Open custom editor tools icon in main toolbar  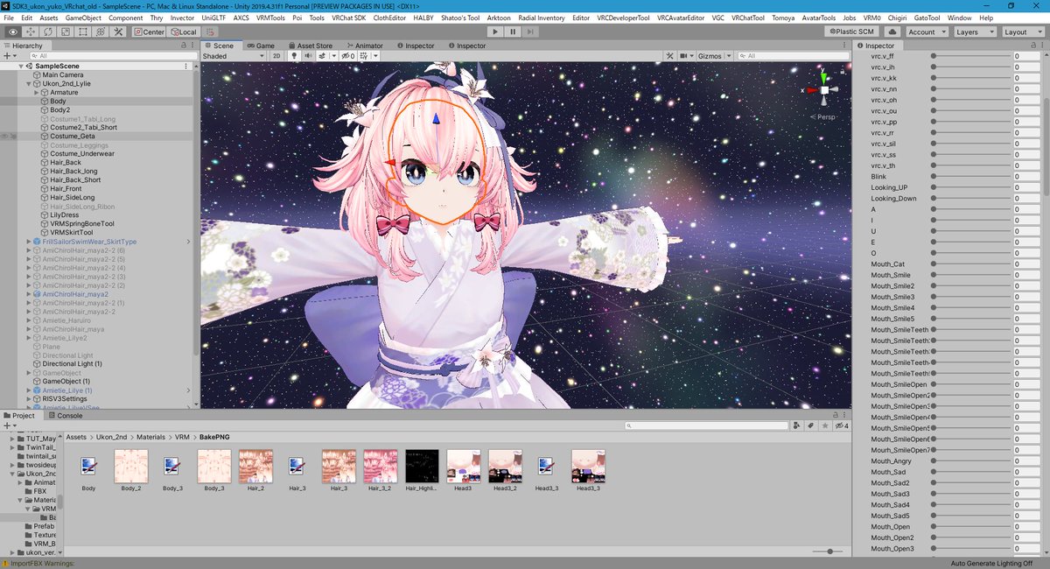(119, 32)
